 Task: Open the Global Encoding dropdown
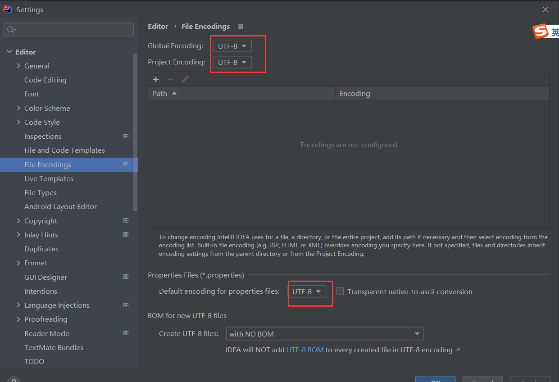click(232, 46)
